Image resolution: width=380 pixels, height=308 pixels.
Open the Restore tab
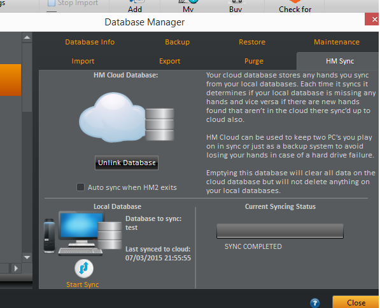[x=252, y=42]
